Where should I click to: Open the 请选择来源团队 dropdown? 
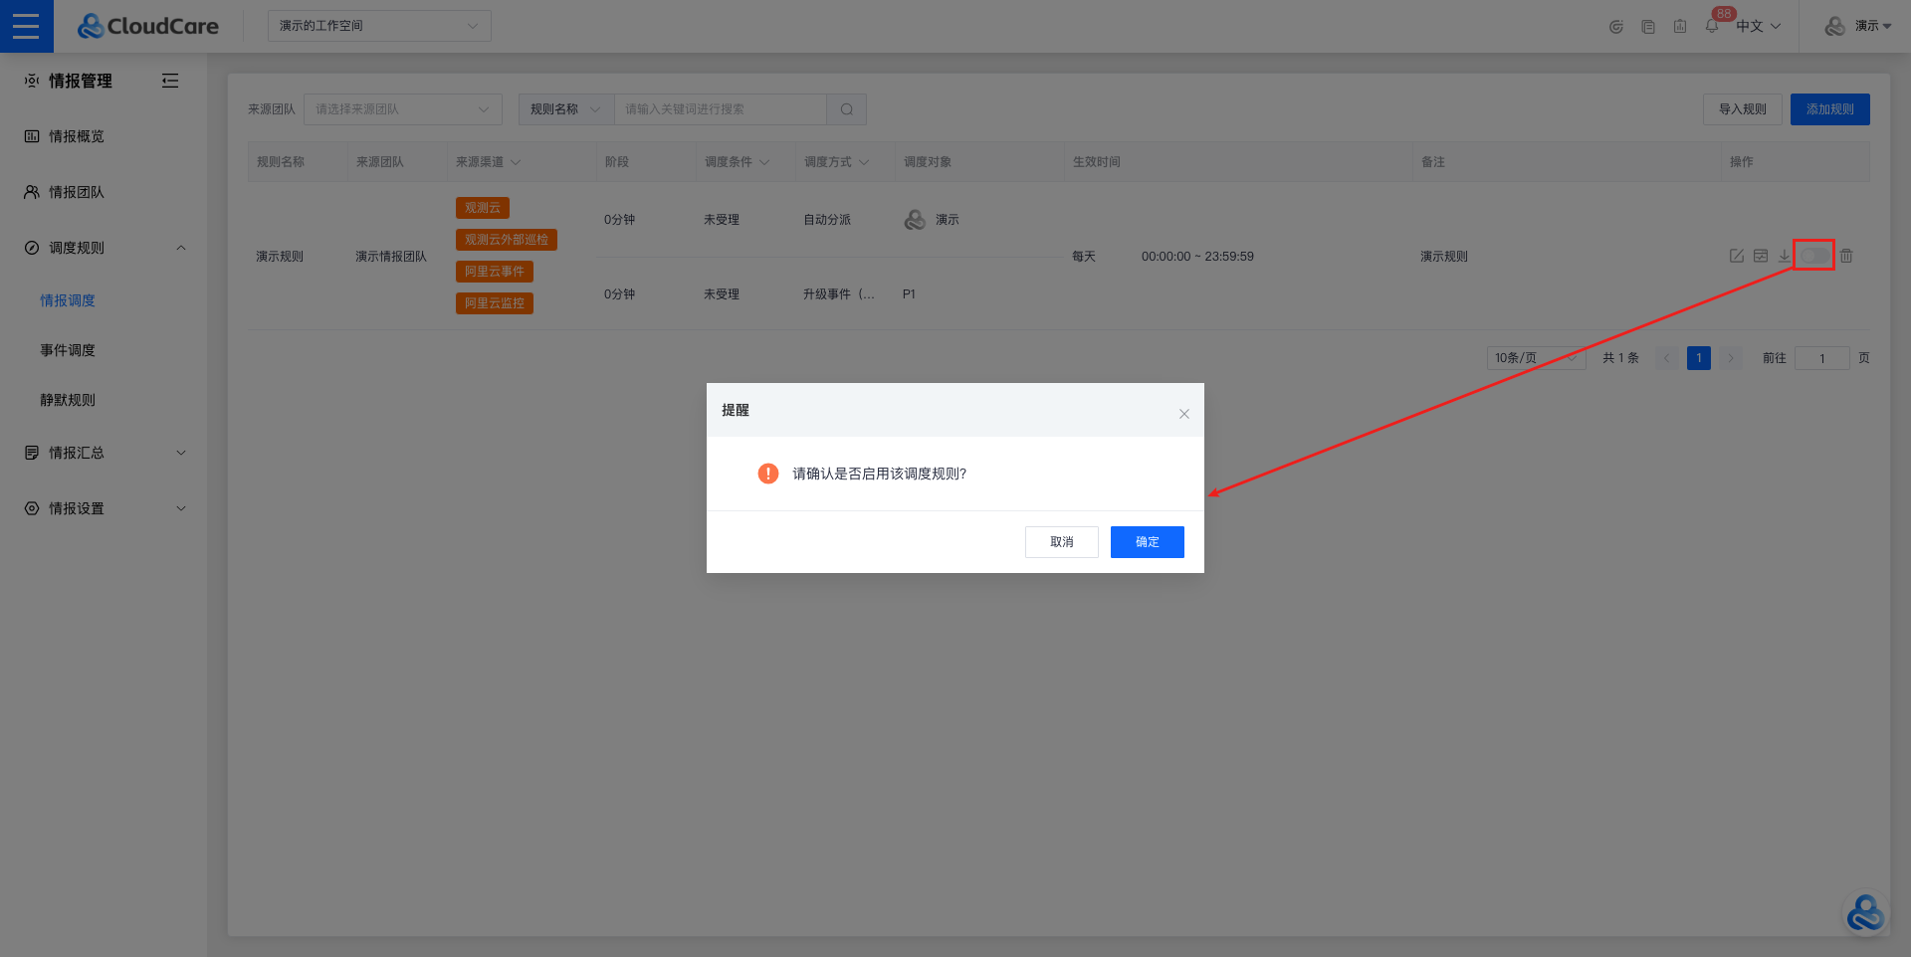click(x=402, y=109)
